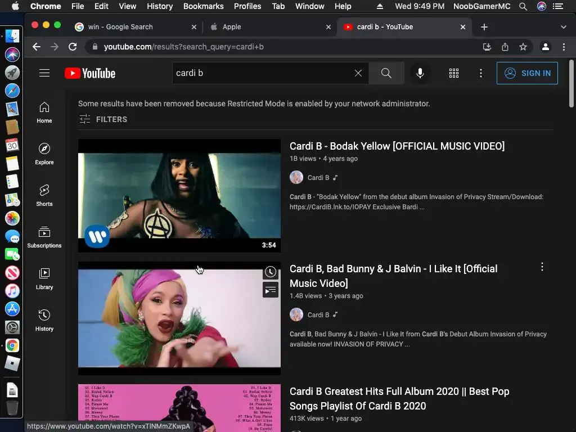576x432 pixels.
Task: Open the YouTube hamburger guide menu
Action: pyautogui.click(x=44, y=73)
